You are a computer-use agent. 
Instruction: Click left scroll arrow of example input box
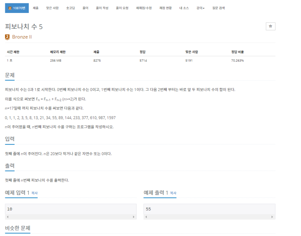click(7, 217)
